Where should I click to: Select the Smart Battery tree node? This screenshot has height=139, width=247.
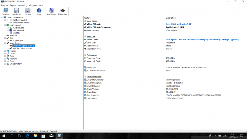pyautogui.click(x=15, y=64)
